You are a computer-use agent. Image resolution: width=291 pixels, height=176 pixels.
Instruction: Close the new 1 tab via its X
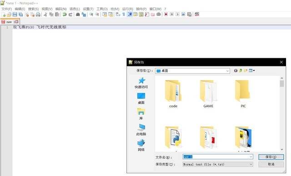tap(17, 22)
